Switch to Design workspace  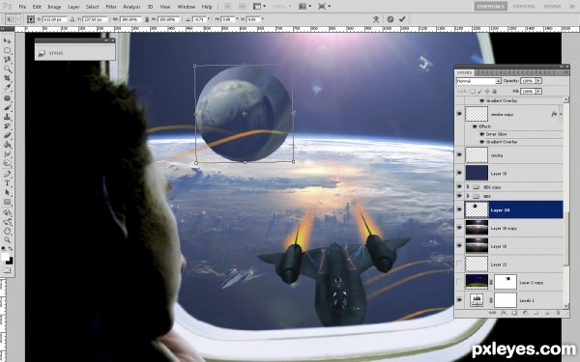552,7
